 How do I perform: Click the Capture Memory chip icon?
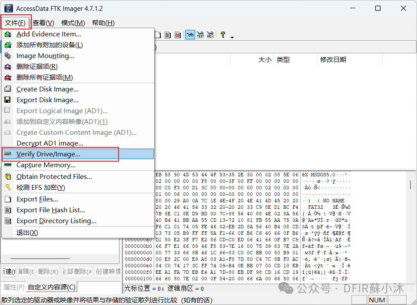pyautogui.click(x=8, y=165)
